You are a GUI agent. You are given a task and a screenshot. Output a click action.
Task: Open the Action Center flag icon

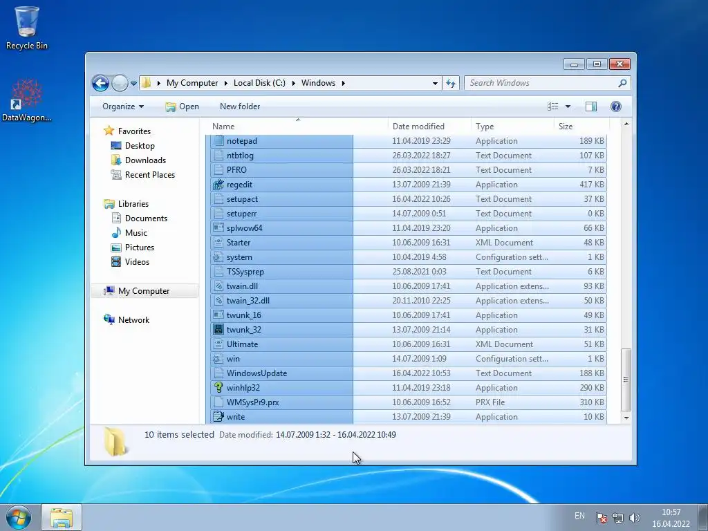(x=601, y=518)
